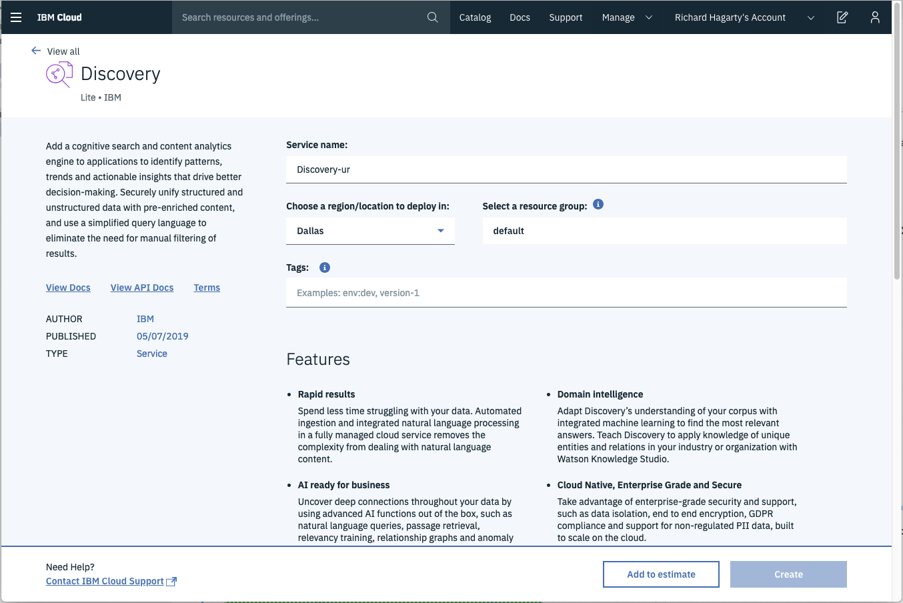Open the Manage menu

click(618, 17)
